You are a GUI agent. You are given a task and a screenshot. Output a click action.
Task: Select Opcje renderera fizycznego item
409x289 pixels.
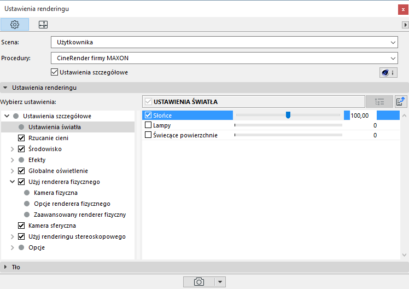[x=72, y=204]
